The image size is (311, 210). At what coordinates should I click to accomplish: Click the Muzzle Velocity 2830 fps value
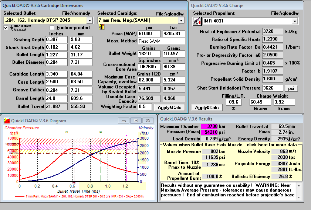point(280,157)
